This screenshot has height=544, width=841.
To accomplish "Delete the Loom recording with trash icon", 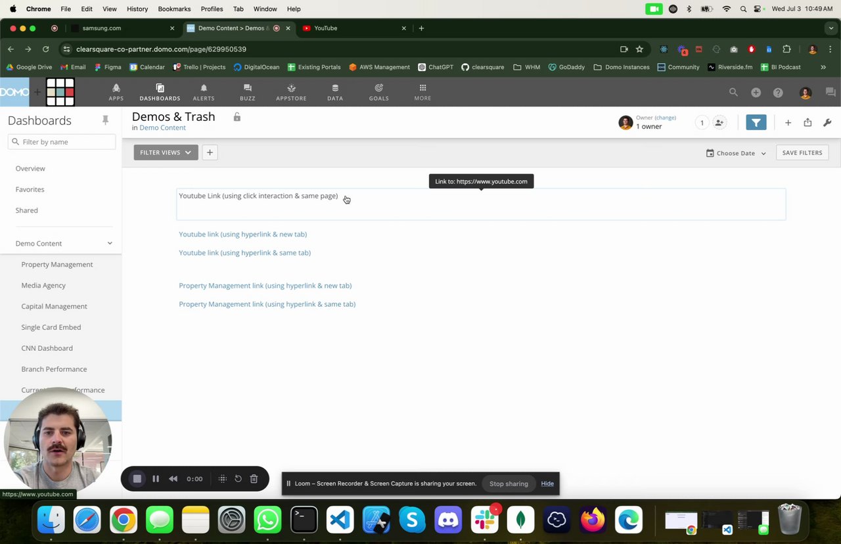I will coord(254,479).
